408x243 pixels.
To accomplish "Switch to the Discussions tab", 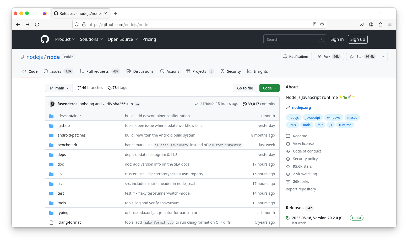I will [x=140, y=71].
